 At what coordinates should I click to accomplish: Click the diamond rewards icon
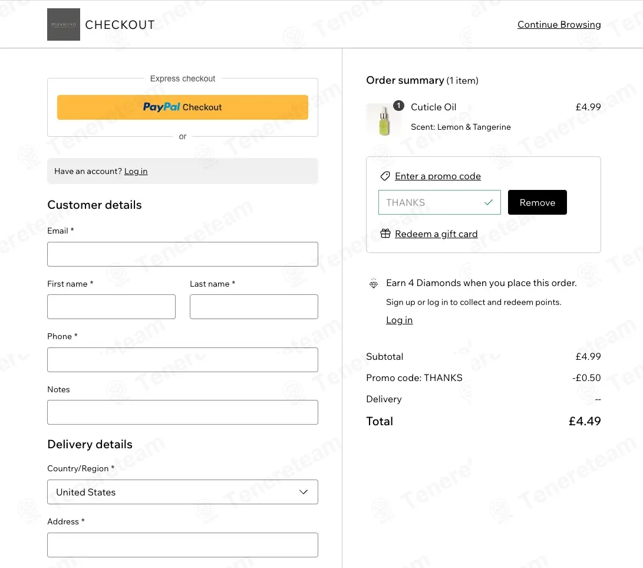click(x=373, y=283)
